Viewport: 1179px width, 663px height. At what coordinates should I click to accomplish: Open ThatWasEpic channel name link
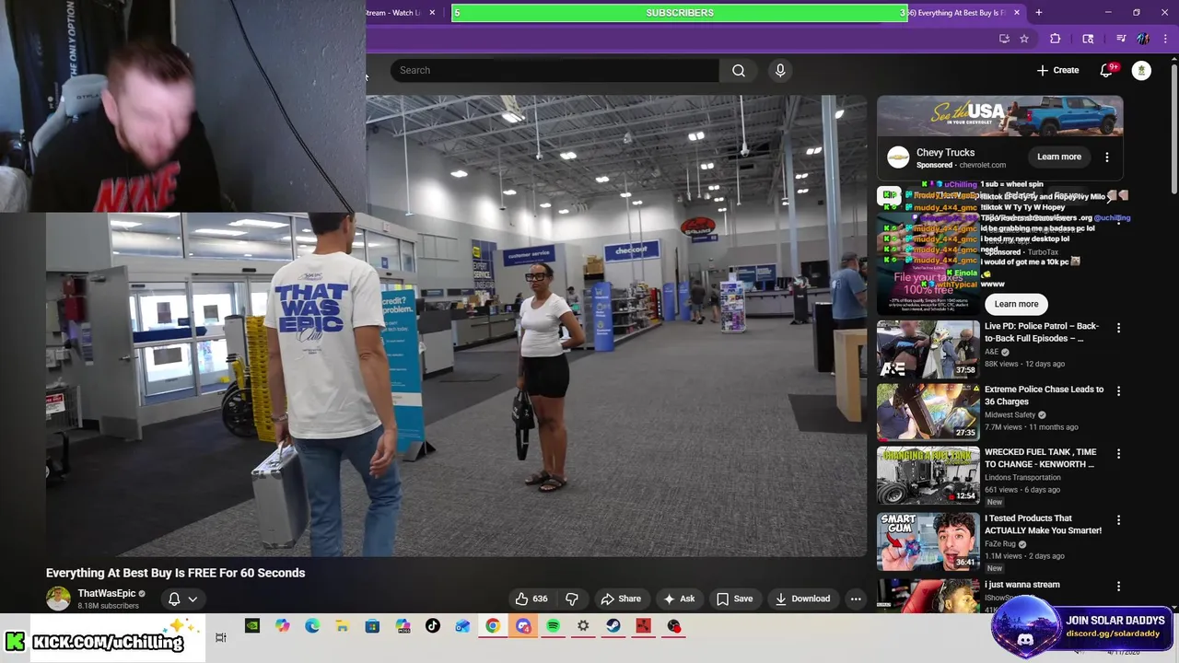pyautogui.click(x=106, y=594)
